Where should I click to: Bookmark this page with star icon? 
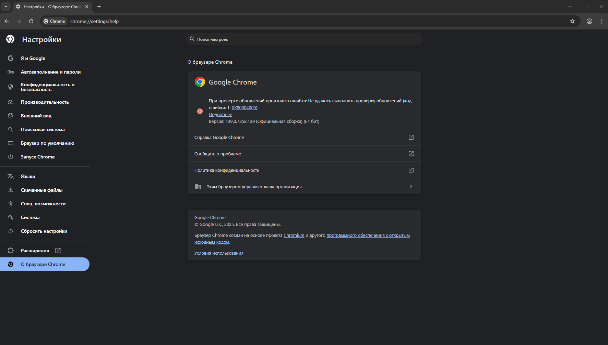pyautogui.click(x=572, y=21)
